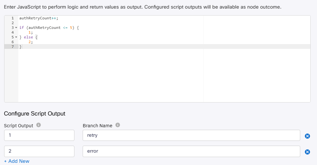Click the else keyword in the code
Viewport: 317px width, 165px height.
pyautogui.click(x=29, y=37)
